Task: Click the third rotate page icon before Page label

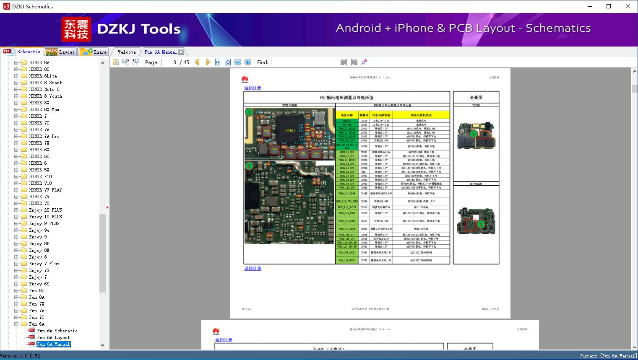Action: tap(136, 62)
